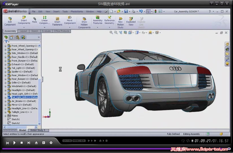Skip to next track in KMPlayer
Screen dimensions: 233x153
click(29, 143)
